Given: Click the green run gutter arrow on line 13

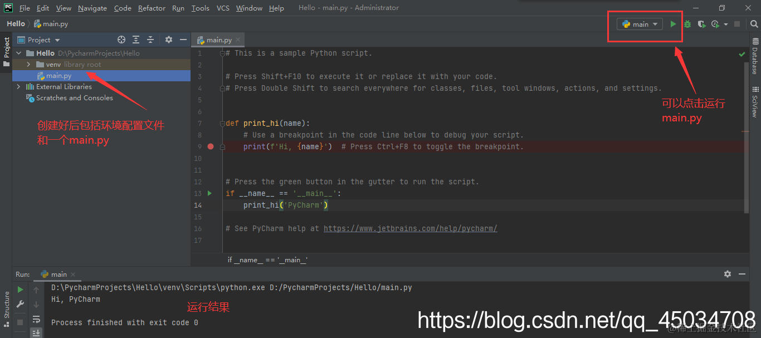Looking at the screenshot, I should coord(210,193).
